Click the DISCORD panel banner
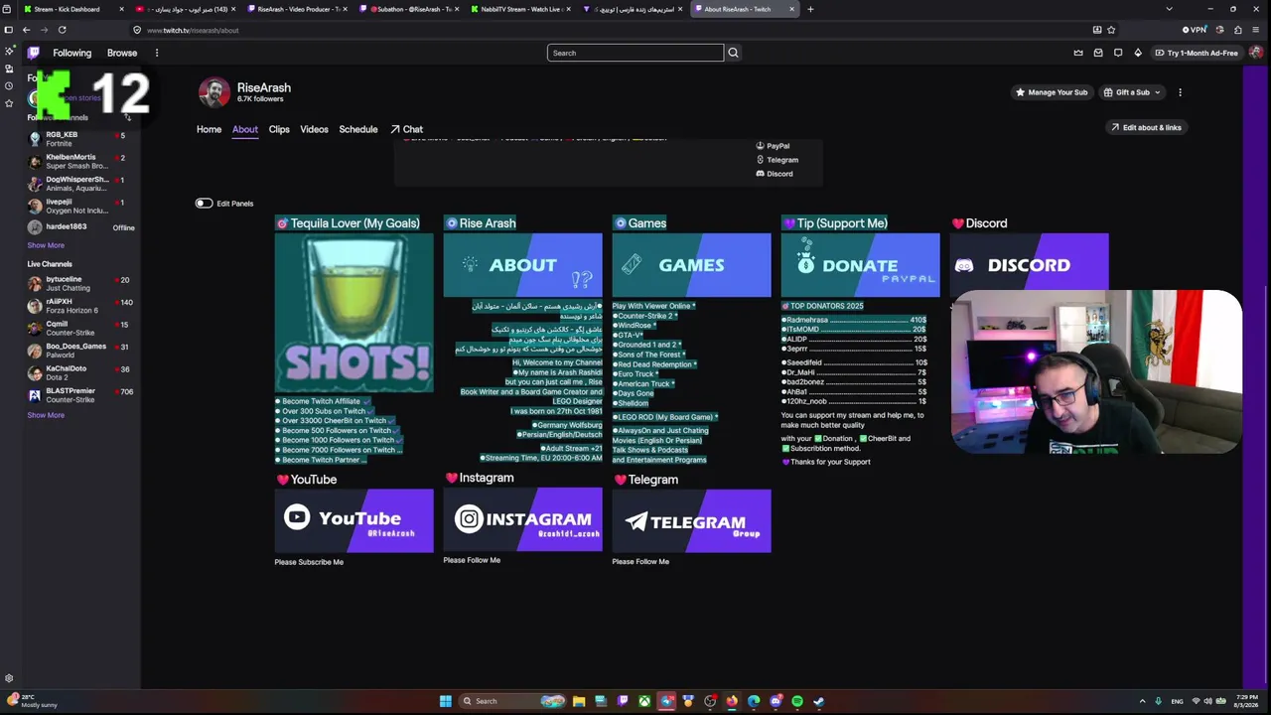Viewport: 1271px width, 715px height. (x=1029, y=262)
